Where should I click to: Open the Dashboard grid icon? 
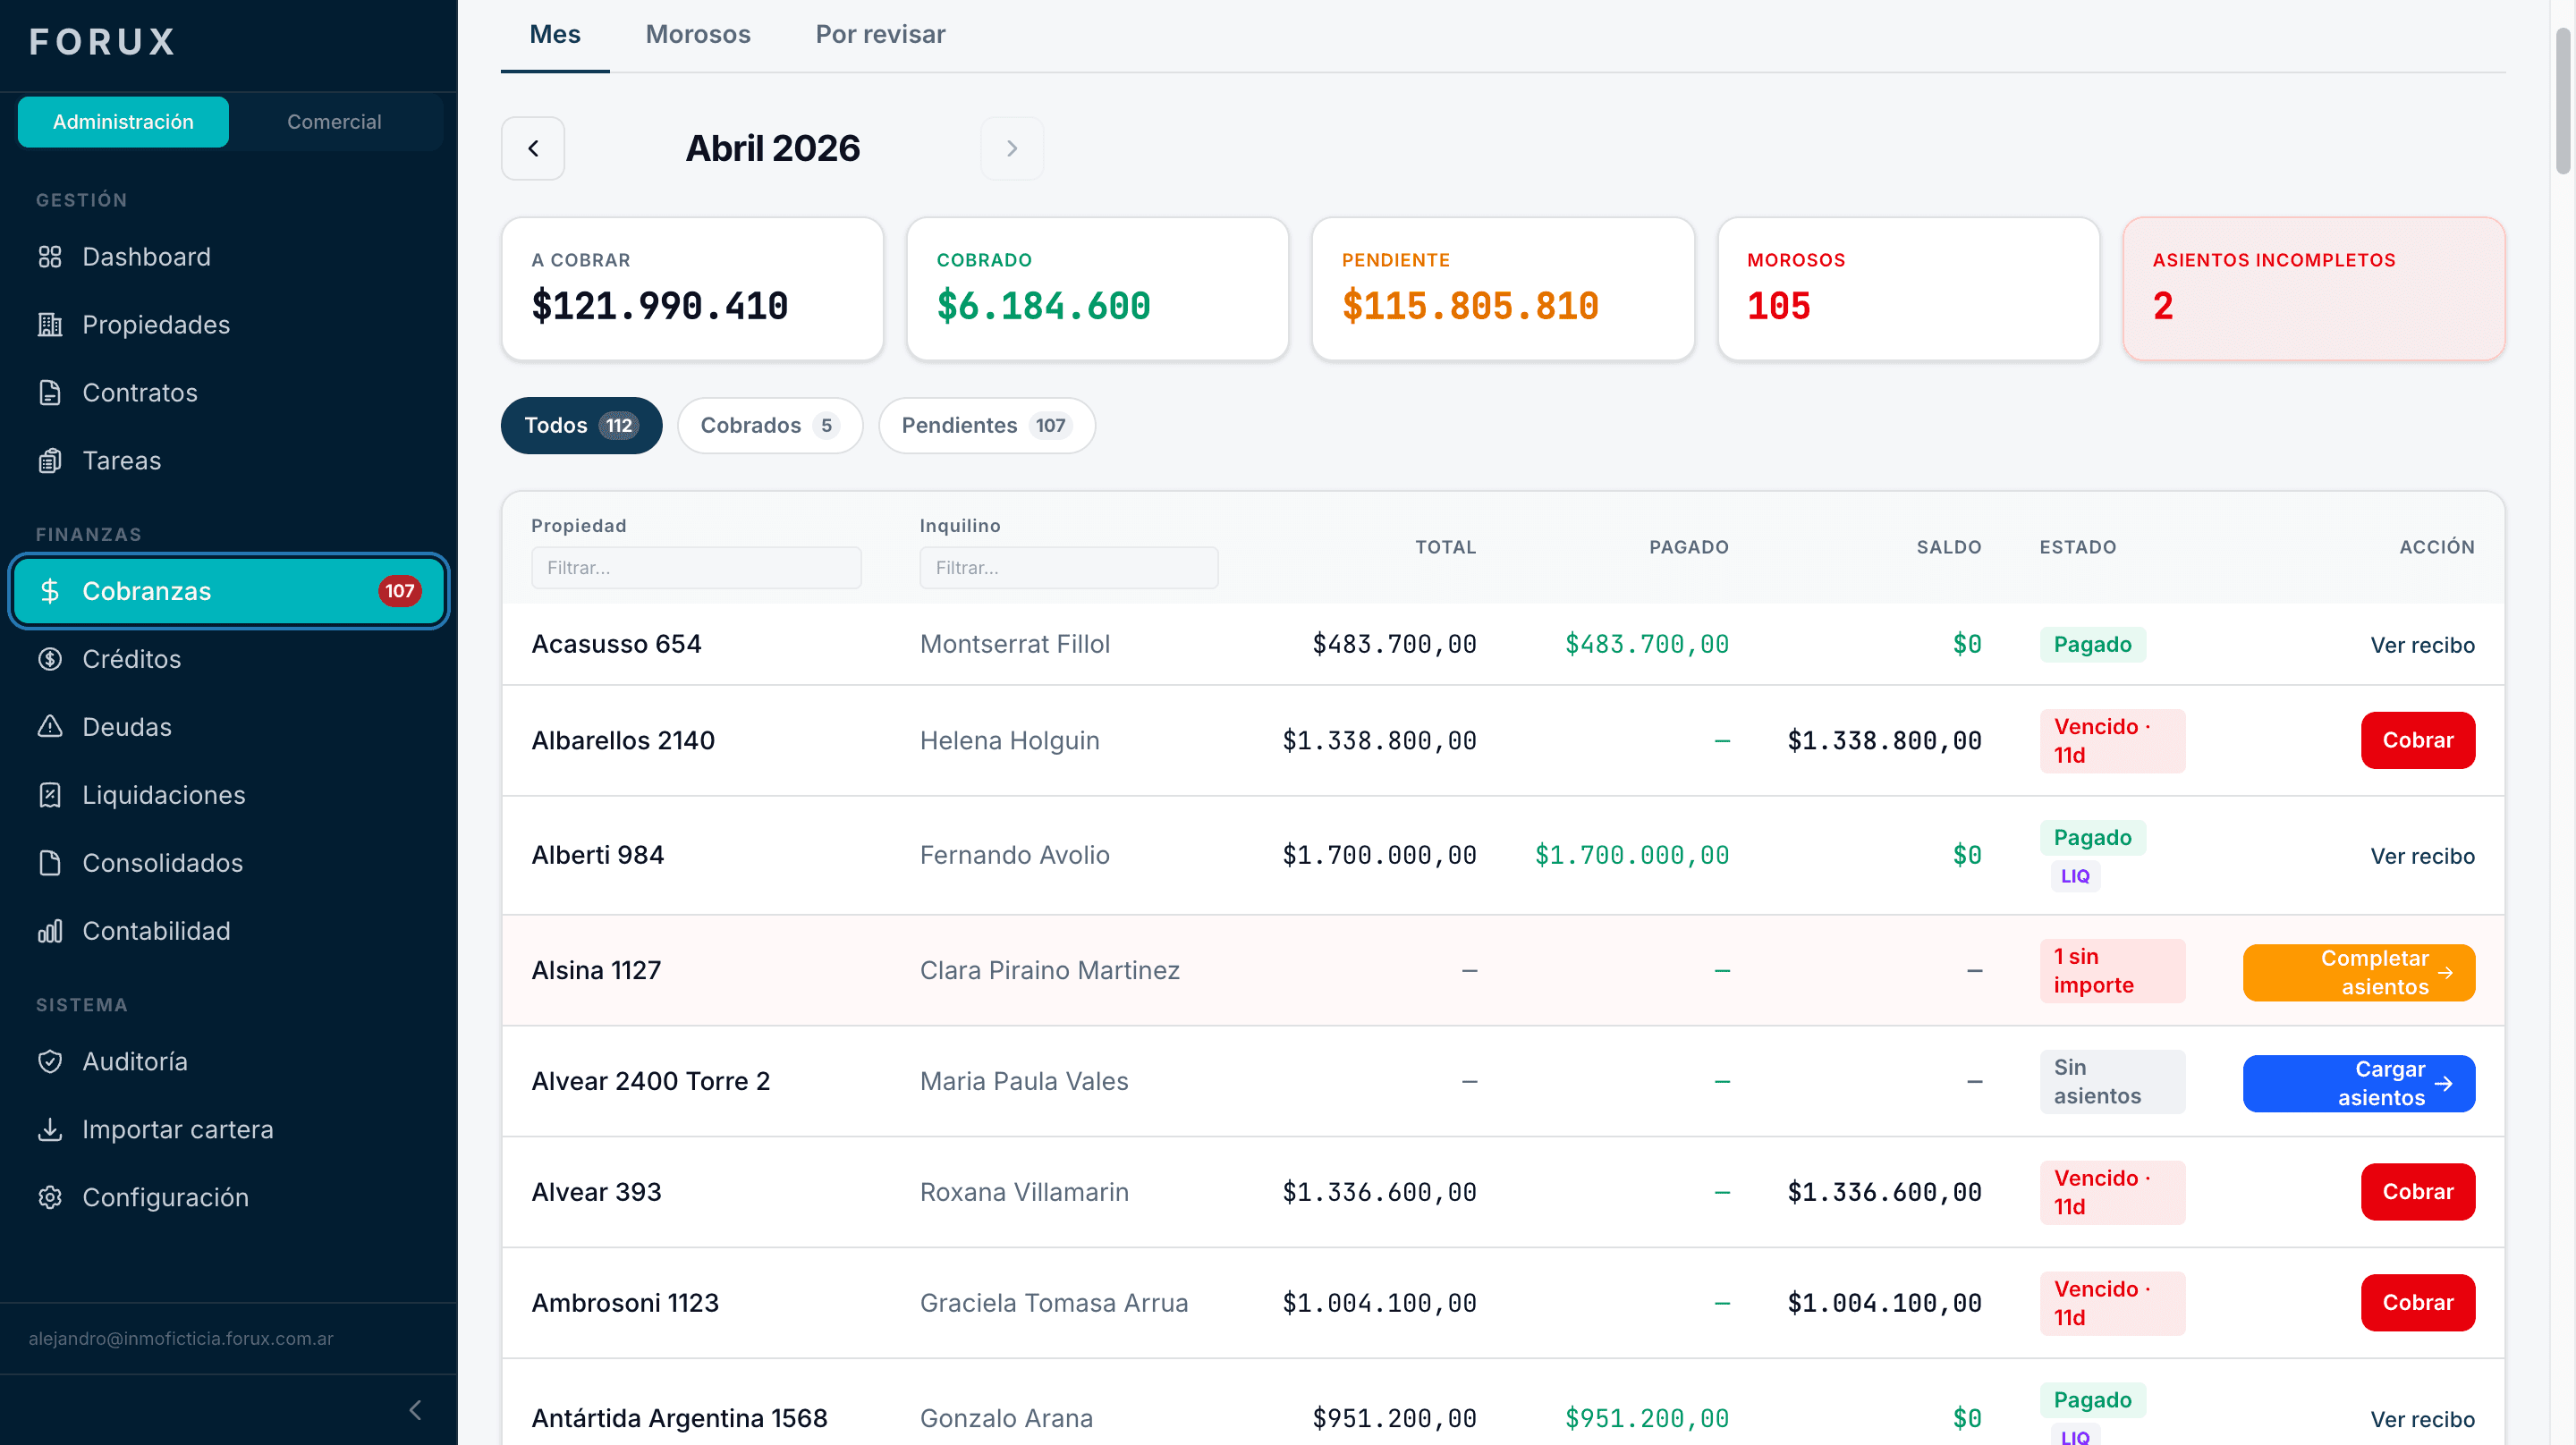tap(50, 257)
